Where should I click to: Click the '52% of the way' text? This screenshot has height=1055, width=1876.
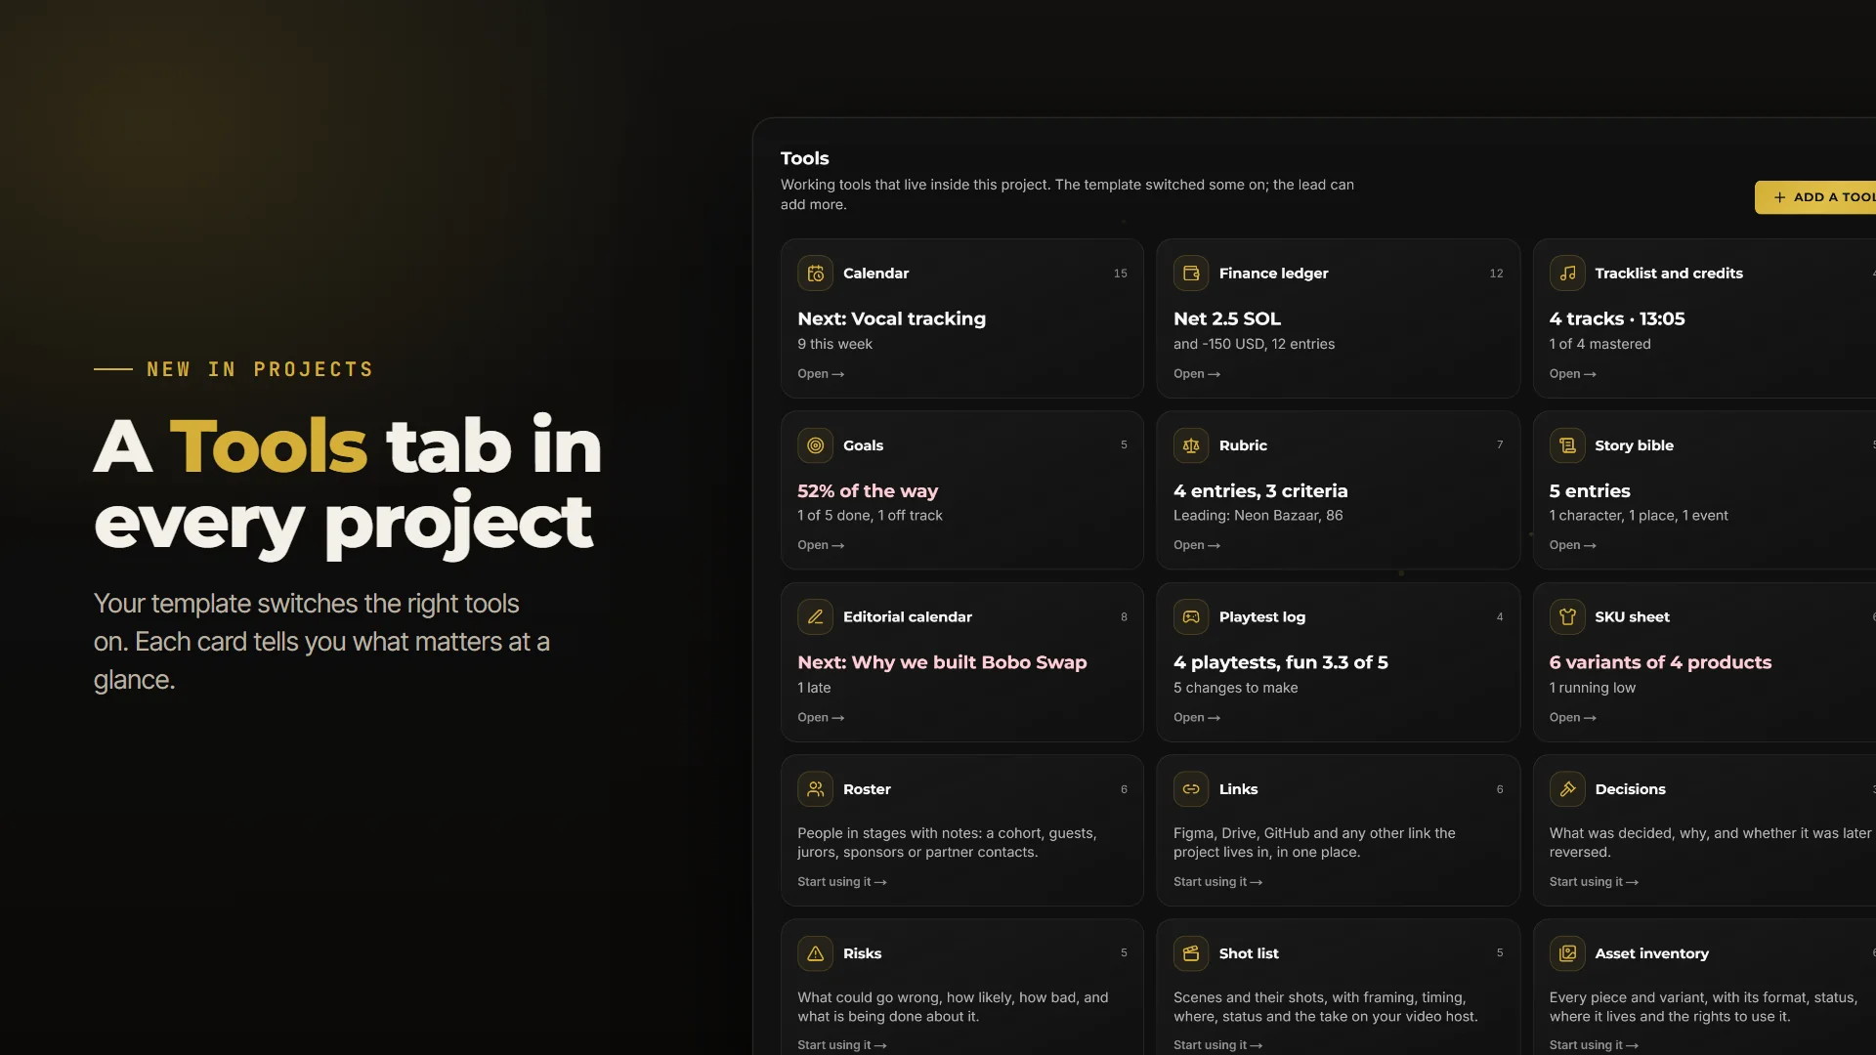coord(868,491)
